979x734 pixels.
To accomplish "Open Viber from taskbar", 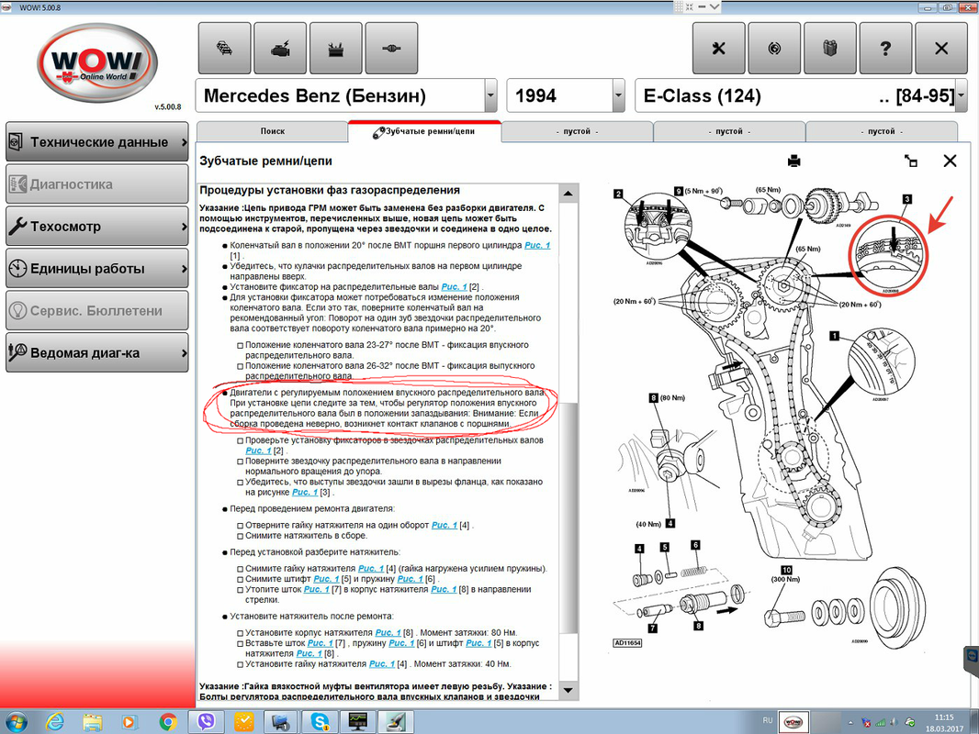I will (206, 721).
